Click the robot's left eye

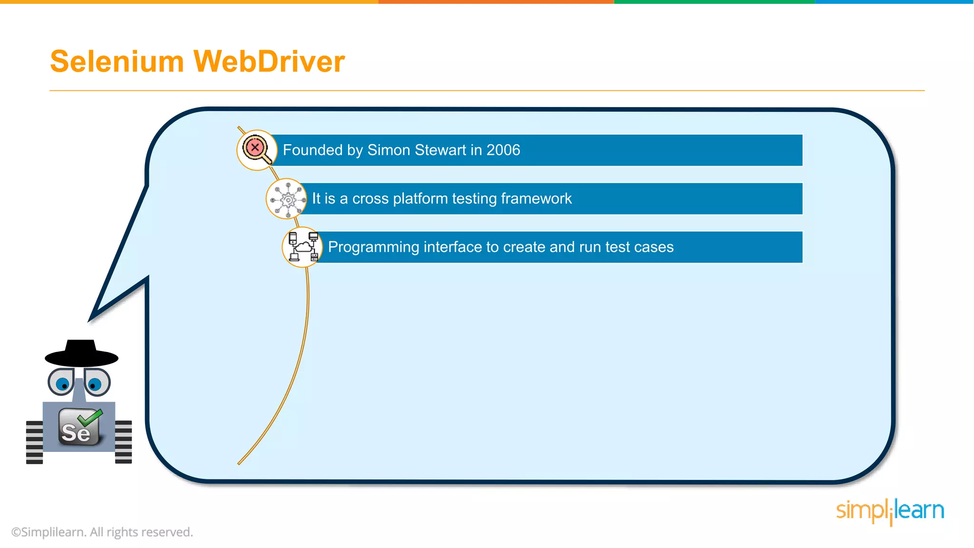tap(61, 382)
